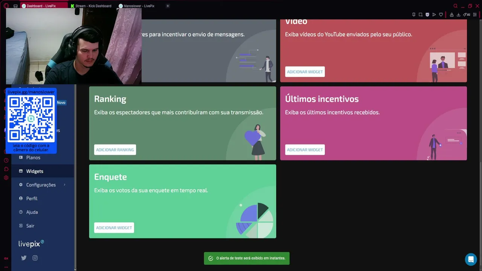The height and width of the screenshot is (271, 482).
Task: Open the GX icon at the sidebar bottom
Action: tap(6, 258)
